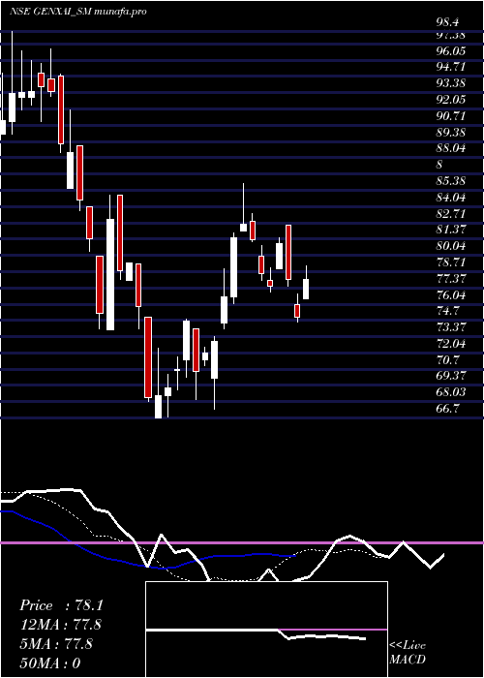Click the 76.04 price axis label
Image resolution: width=484 pixels, height=678 pixels.
451,294
